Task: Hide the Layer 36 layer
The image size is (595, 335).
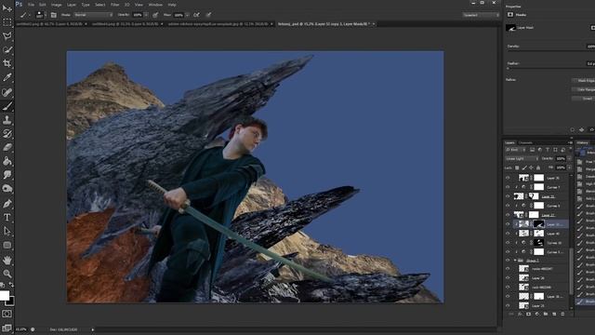Action: coord(508,178)
